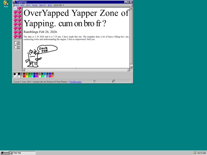The image size is (207, 155).
Task: Select the periwinkle color swatch
Action: point(48,76)
